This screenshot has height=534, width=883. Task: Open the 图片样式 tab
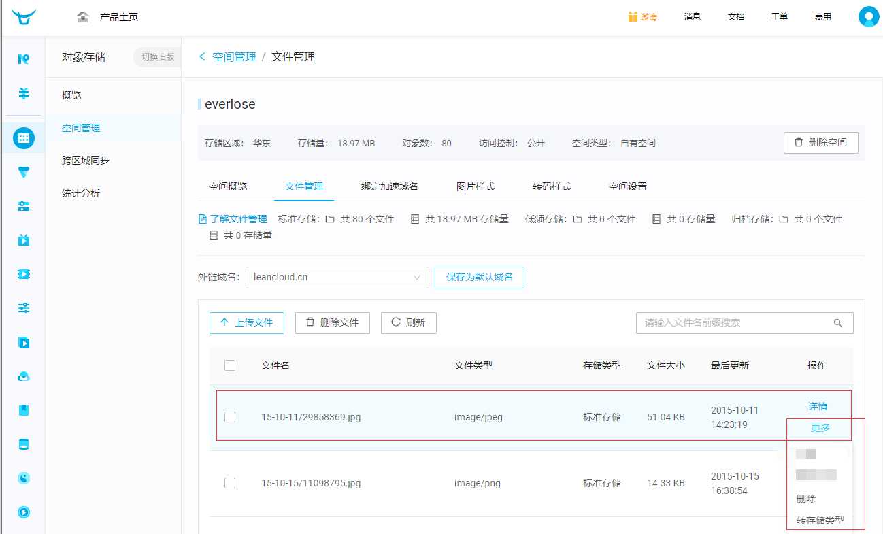(x=476, y=186)
